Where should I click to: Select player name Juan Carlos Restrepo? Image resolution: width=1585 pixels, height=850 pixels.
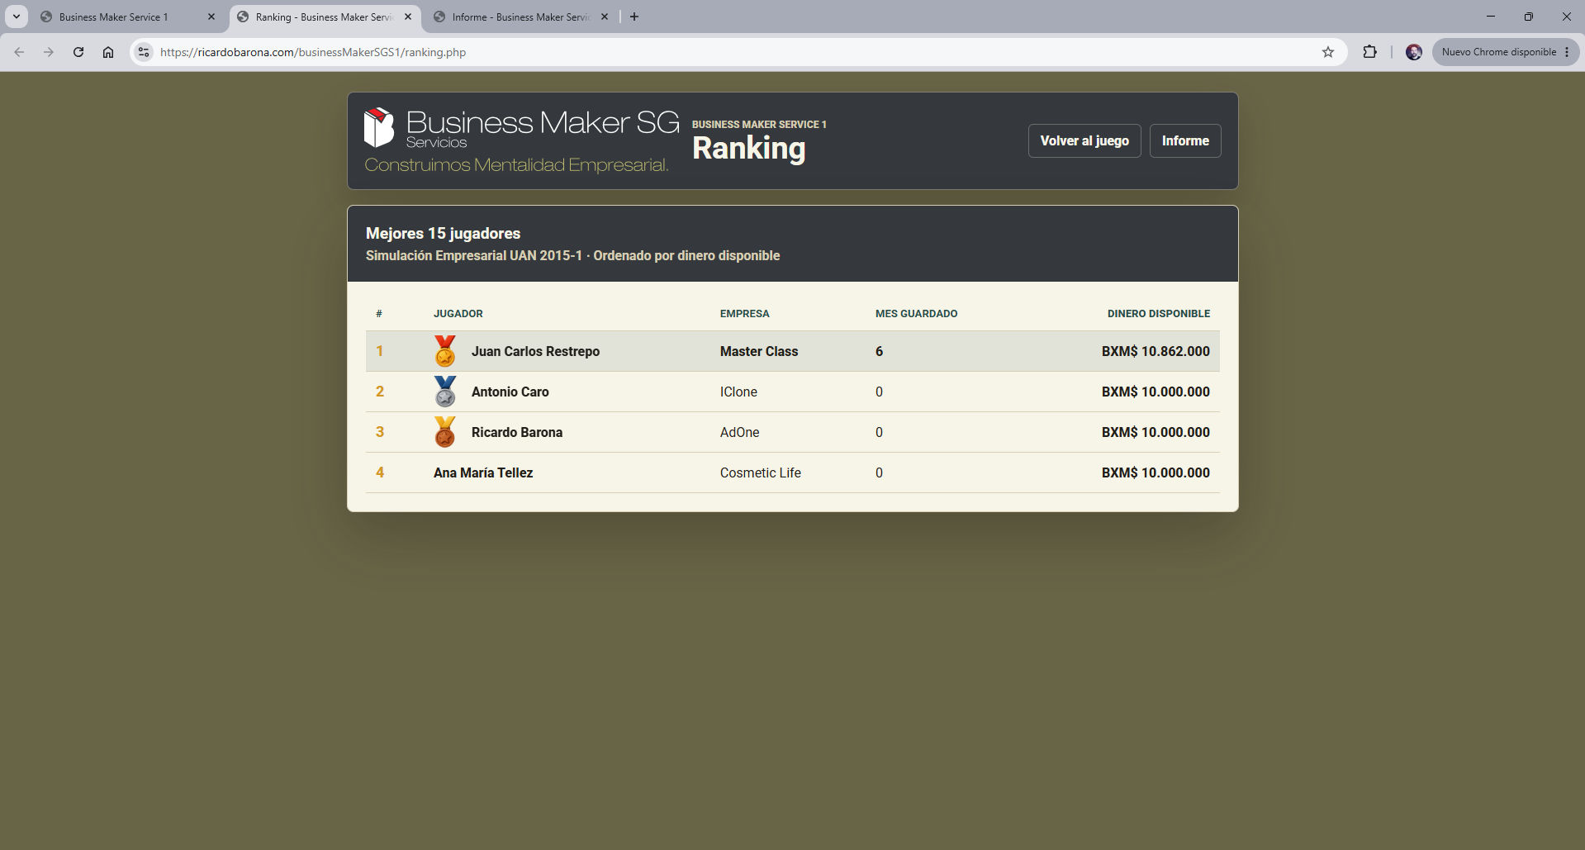pyautogui.click(x=535, y=351)
